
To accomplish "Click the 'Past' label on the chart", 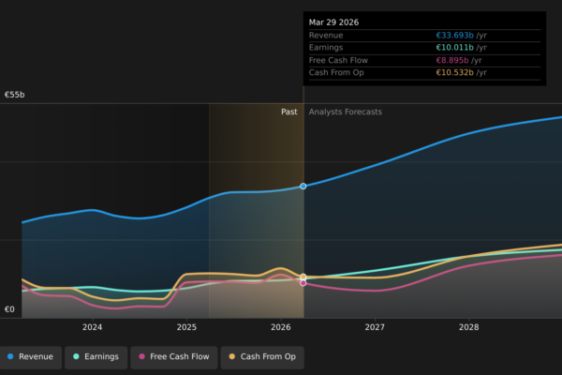I will pyautogui.click(x=288, y=112).
